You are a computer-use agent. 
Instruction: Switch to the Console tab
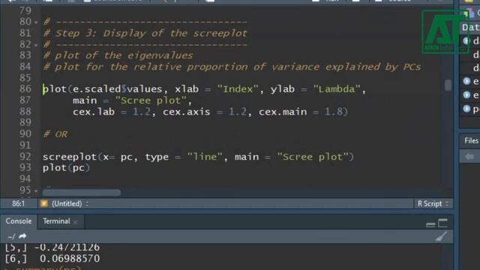pyautogui.click(x=19, y=221)
